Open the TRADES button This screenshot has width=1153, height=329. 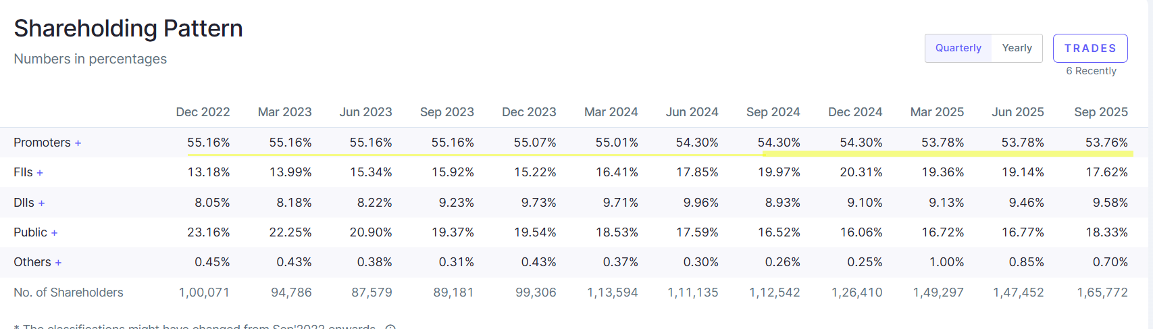click(1090, 48)
